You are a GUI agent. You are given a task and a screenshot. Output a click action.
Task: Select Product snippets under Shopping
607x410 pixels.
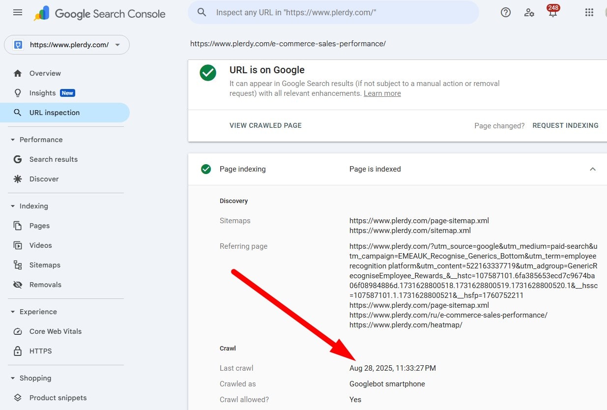pyautogui.click(x=58, y=397)
